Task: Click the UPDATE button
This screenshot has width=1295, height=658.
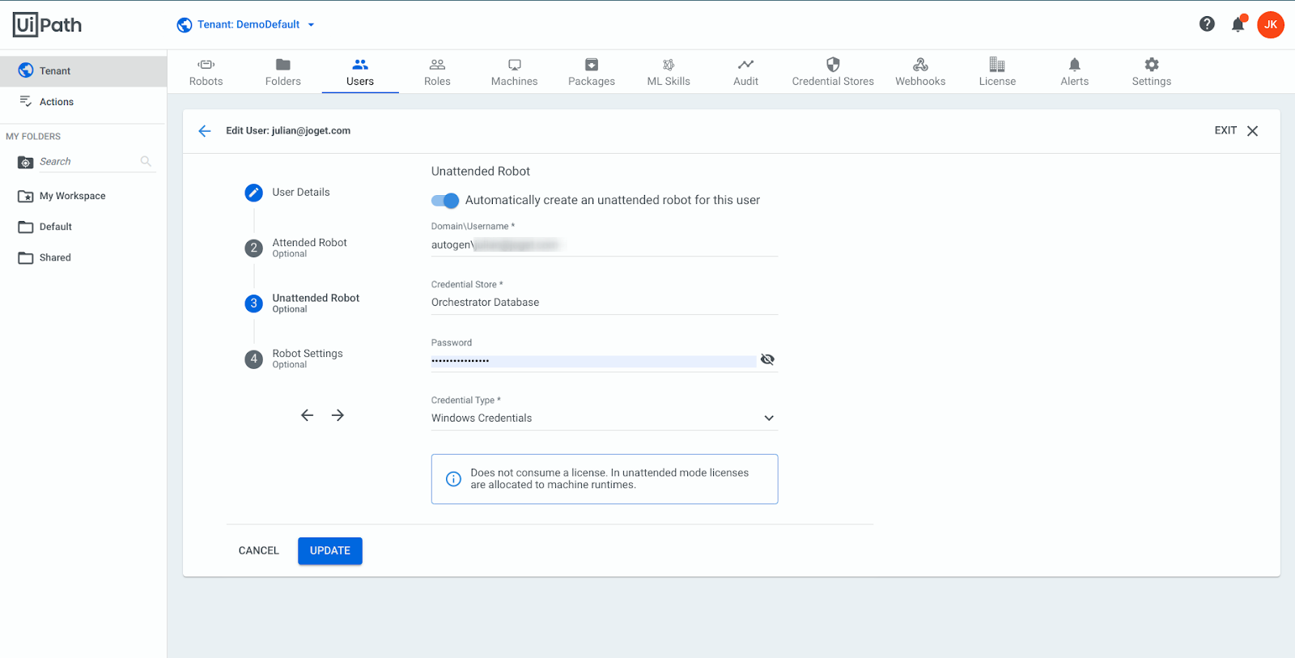Action: pos(330,550)
